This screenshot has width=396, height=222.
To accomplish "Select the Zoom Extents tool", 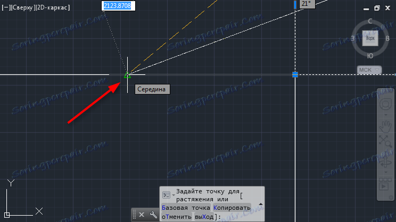I will tap(385, 141).
